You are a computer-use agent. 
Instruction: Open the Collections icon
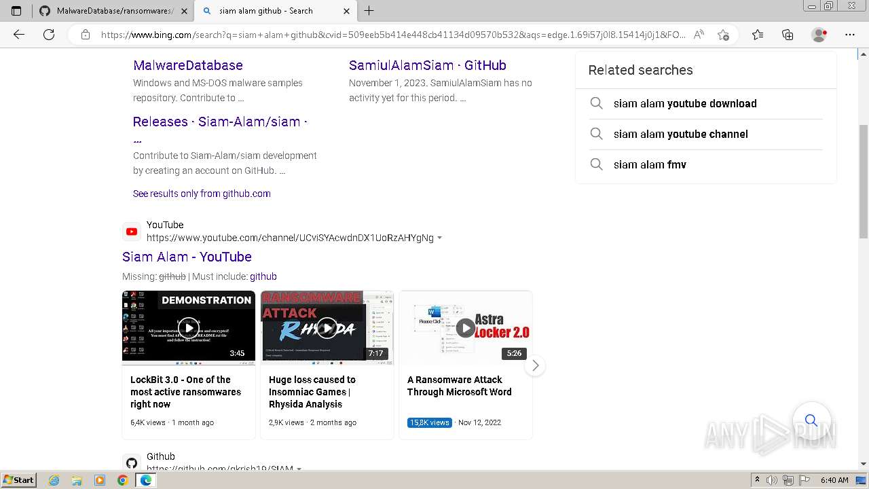788,35
